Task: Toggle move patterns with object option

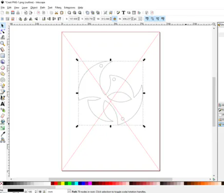Action: click(163, 19)
